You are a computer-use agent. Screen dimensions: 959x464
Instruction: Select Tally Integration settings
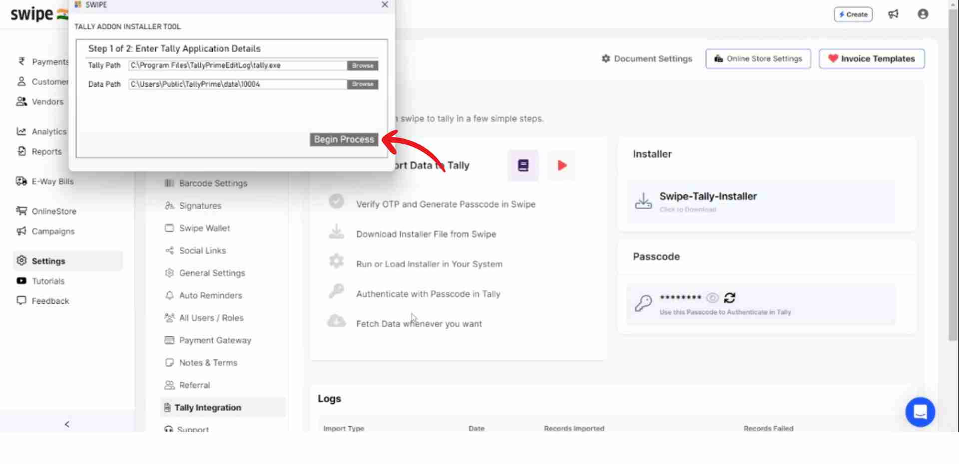coord(223,408)
